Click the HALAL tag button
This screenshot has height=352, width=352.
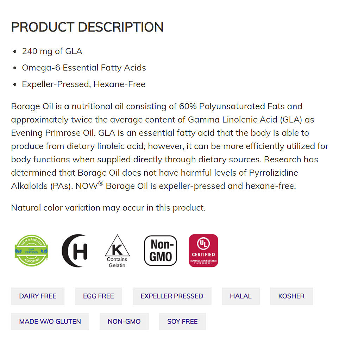pos(241,296)
